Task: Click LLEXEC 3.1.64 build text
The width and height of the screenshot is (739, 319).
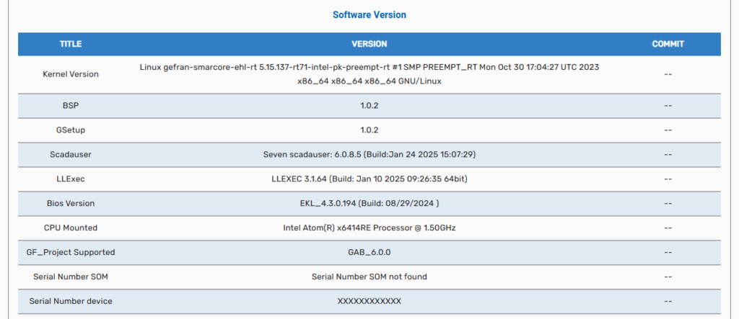Action: (x=369, y=179)
